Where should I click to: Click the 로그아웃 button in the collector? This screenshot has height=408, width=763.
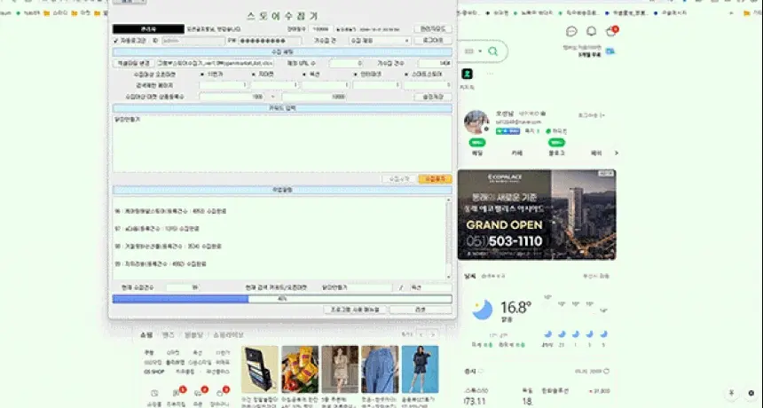pyautogui.click(x=433, y=41)
